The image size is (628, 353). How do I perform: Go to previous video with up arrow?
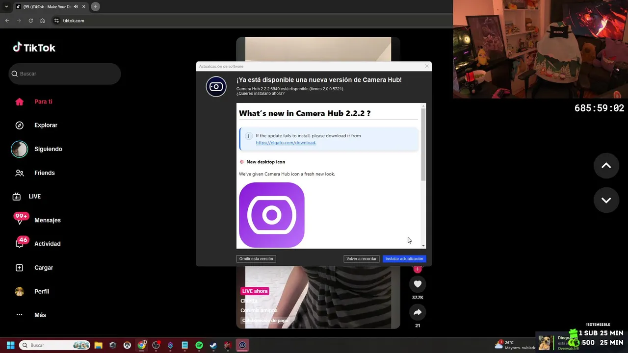[x=606, y=166]
